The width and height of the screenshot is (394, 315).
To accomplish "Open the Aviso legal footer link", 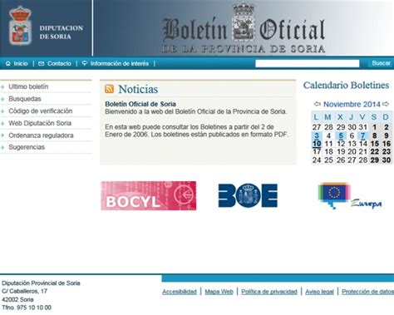I will [319, 292].
